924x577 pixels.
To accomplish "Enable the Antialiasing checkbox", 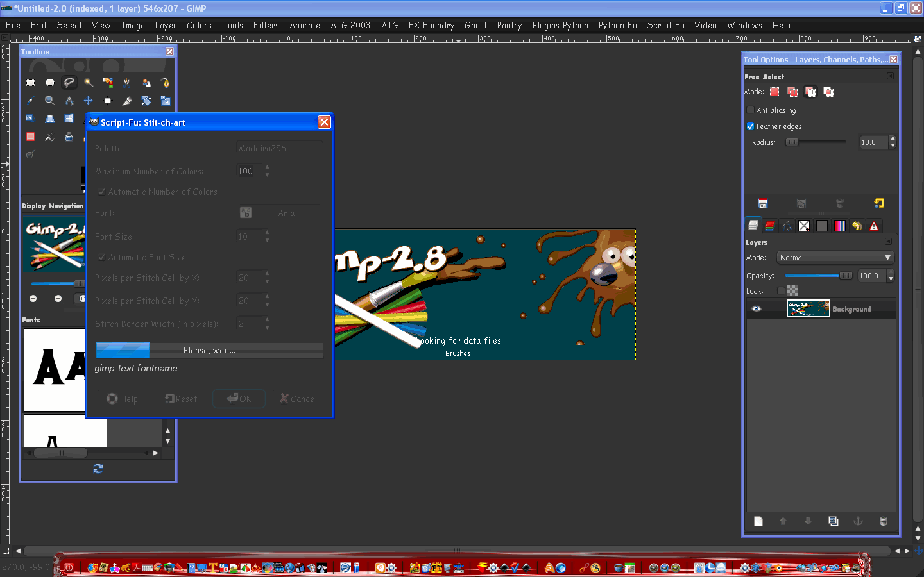I will click(x=750, y=110).
